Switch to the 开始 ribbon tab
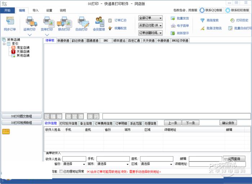The height and width of the screenshot is (184, 252). coord(8,10)
